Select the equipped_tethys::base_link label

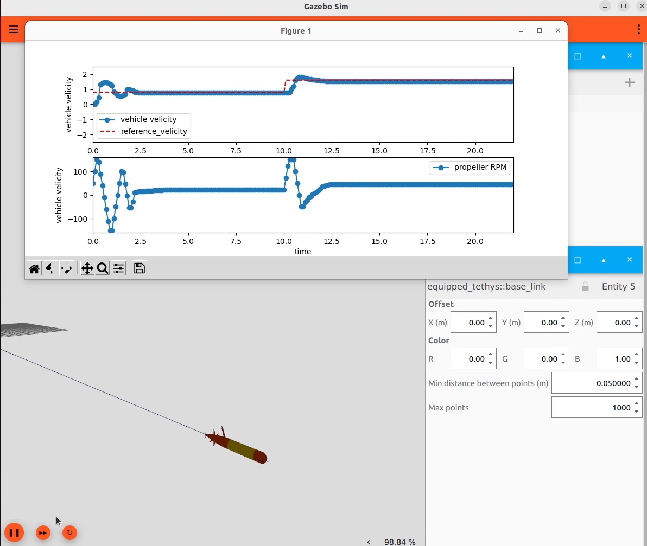coord(486,286)
